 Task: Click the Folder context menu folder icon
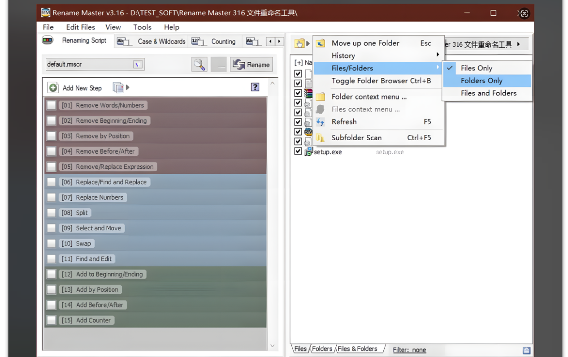point(320,97)
